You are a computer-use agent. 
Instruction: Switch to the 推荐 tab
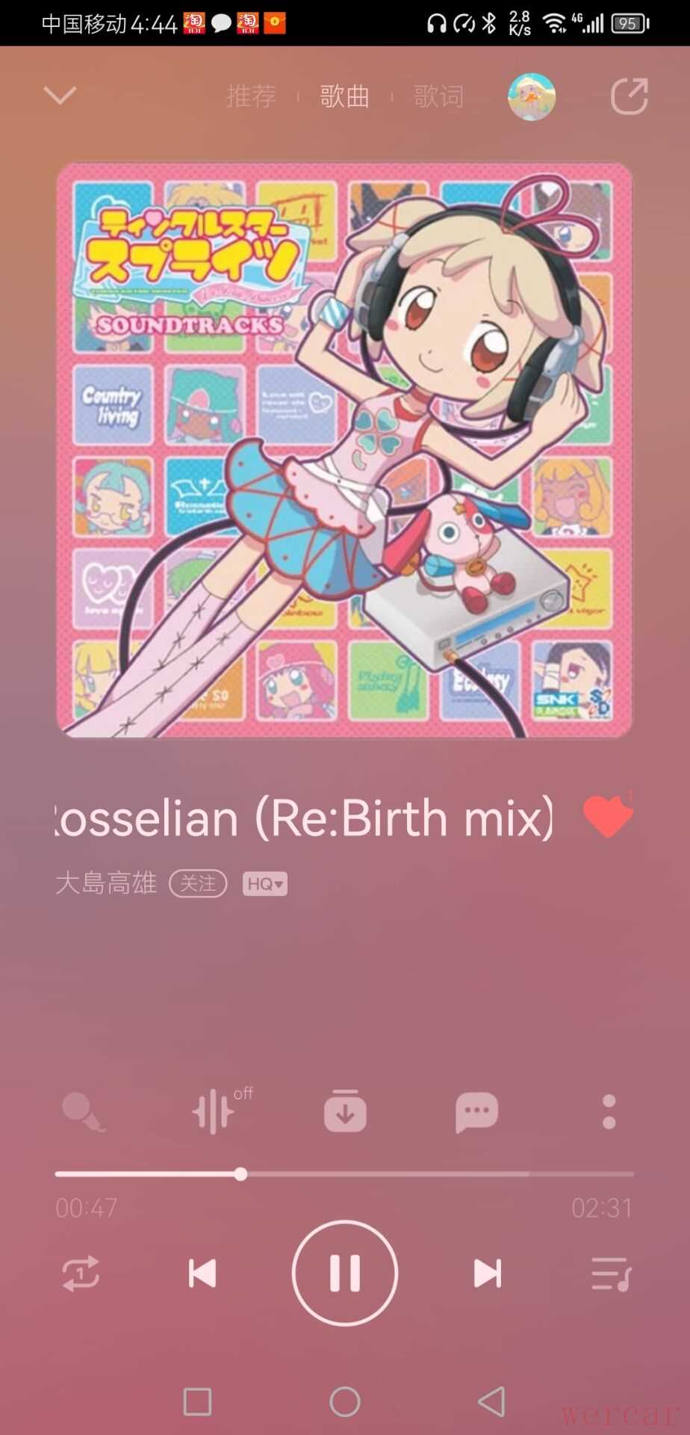tap(252, 96)
